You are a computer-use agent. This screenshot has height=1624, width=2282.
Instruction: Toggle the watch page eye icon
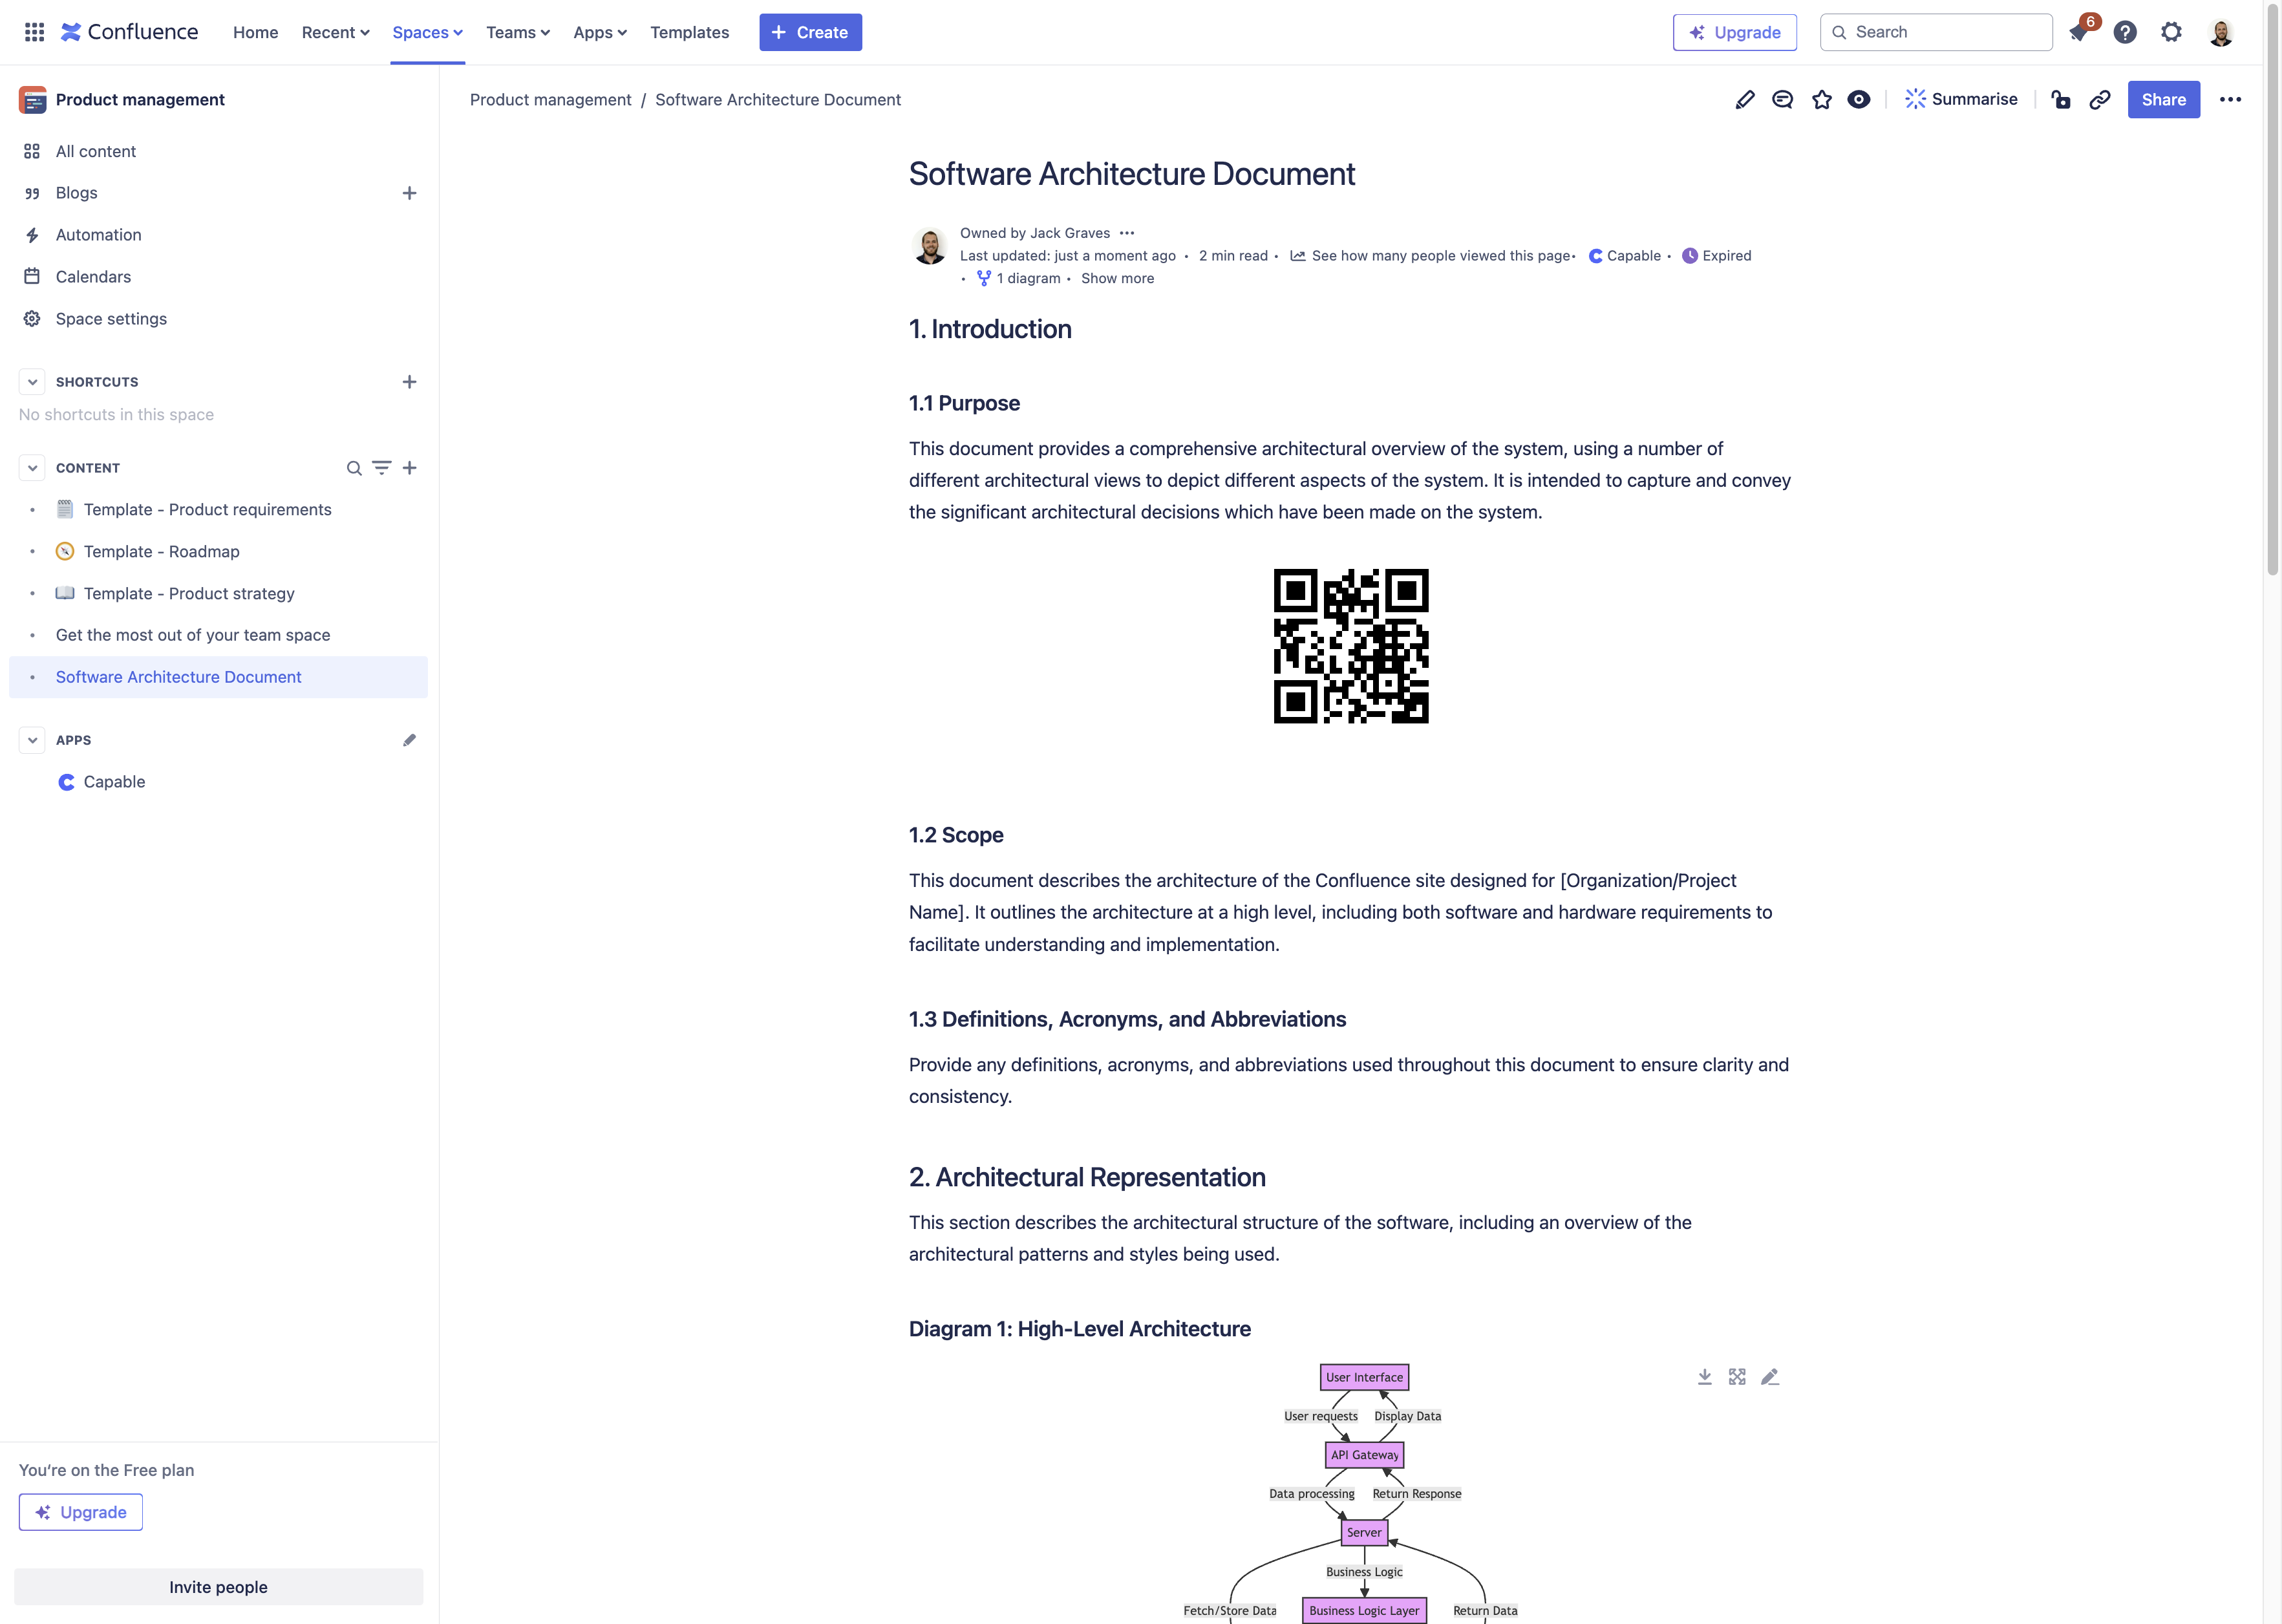(1858, 99)
